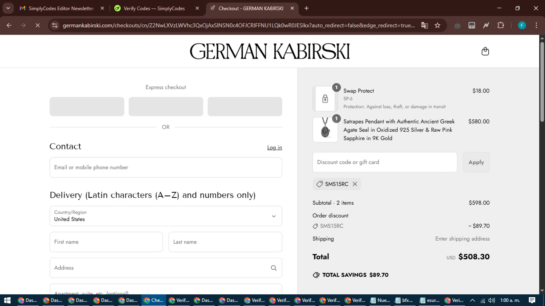Open the bfx... Notepad taskbar item

click(x=404, y=300)
